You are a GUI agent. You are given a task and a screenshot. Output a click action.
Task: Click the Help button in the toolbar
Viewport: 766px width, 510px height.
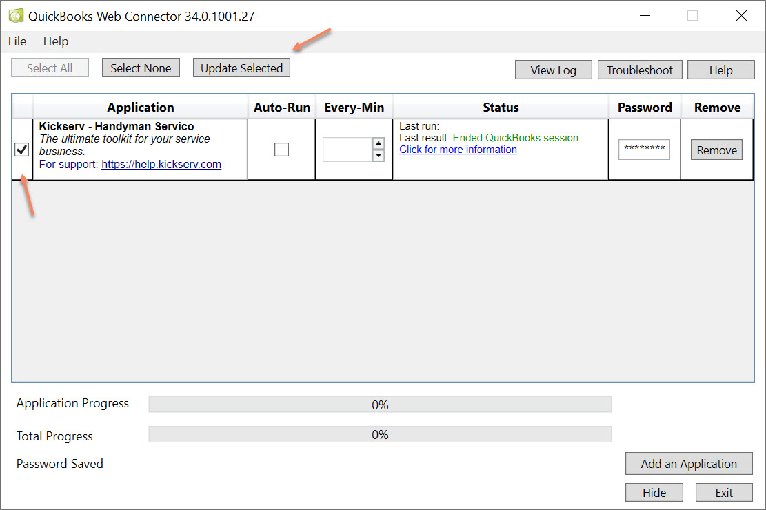point(721,70)
